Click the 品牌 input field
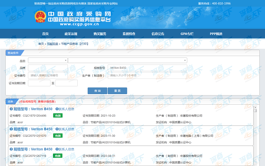Image resolution: width=265 pixels, height=166 pixels. click(48, 68)
